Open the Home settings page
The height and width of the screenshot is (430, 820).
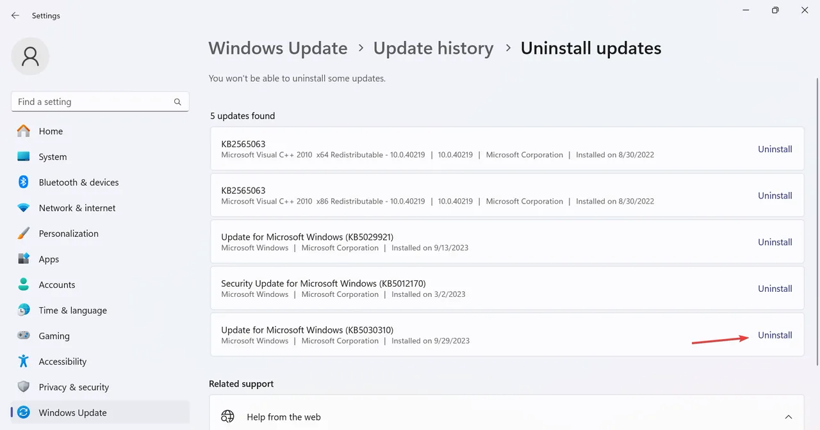(x=100, y=131)
